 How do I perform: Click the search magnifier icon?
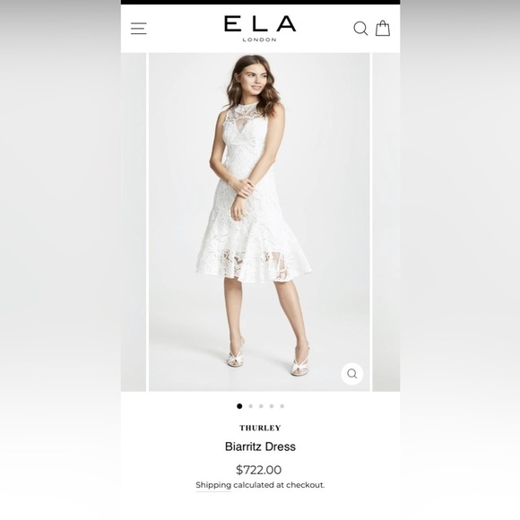[x=360, y=29]
